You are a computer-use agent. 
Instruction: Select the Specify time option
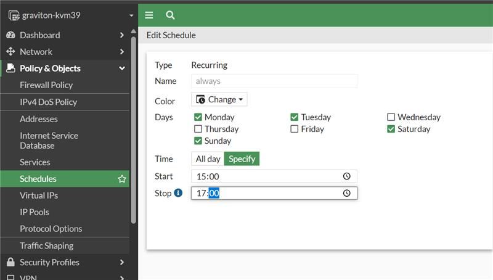point(242,159)
